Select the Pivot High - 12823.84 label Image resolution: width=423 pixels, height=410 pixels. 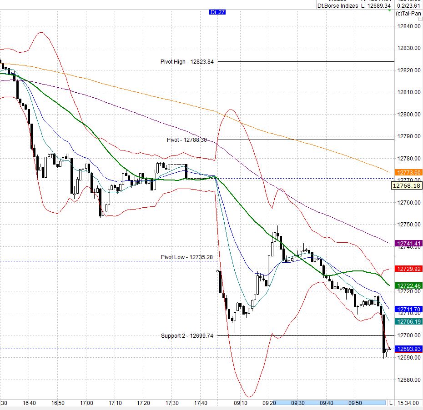click(x=187, y=62)
